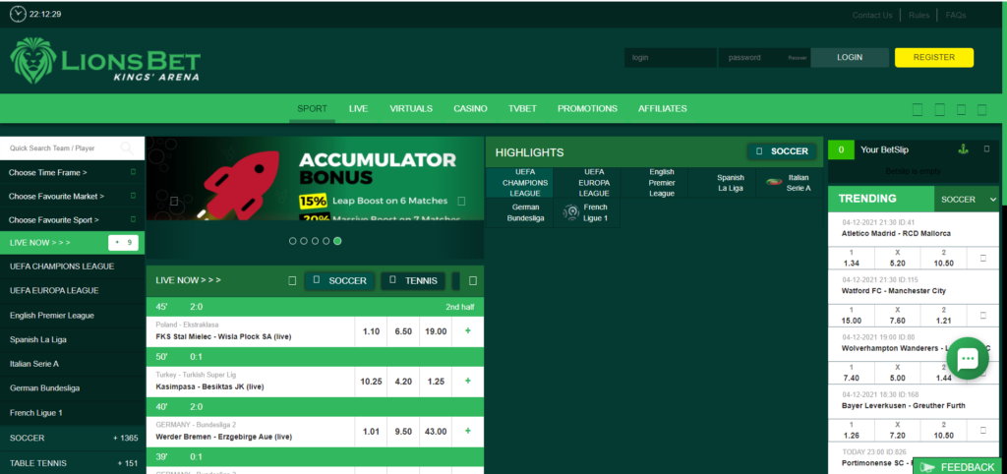Expand LIVE NOW sidebar section
The image size is (1007, 474).
click(x=73, y=243)
